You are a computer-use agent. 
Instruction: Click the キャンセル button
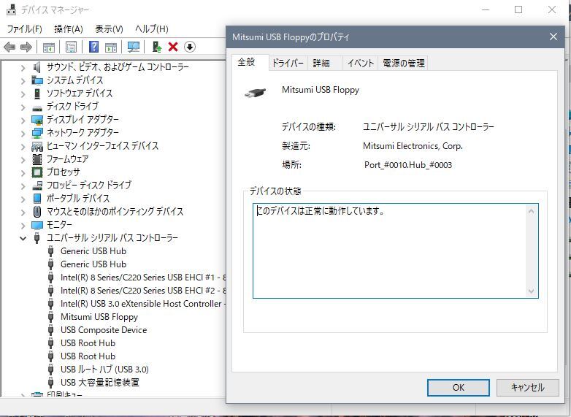[x=528, y=388]
